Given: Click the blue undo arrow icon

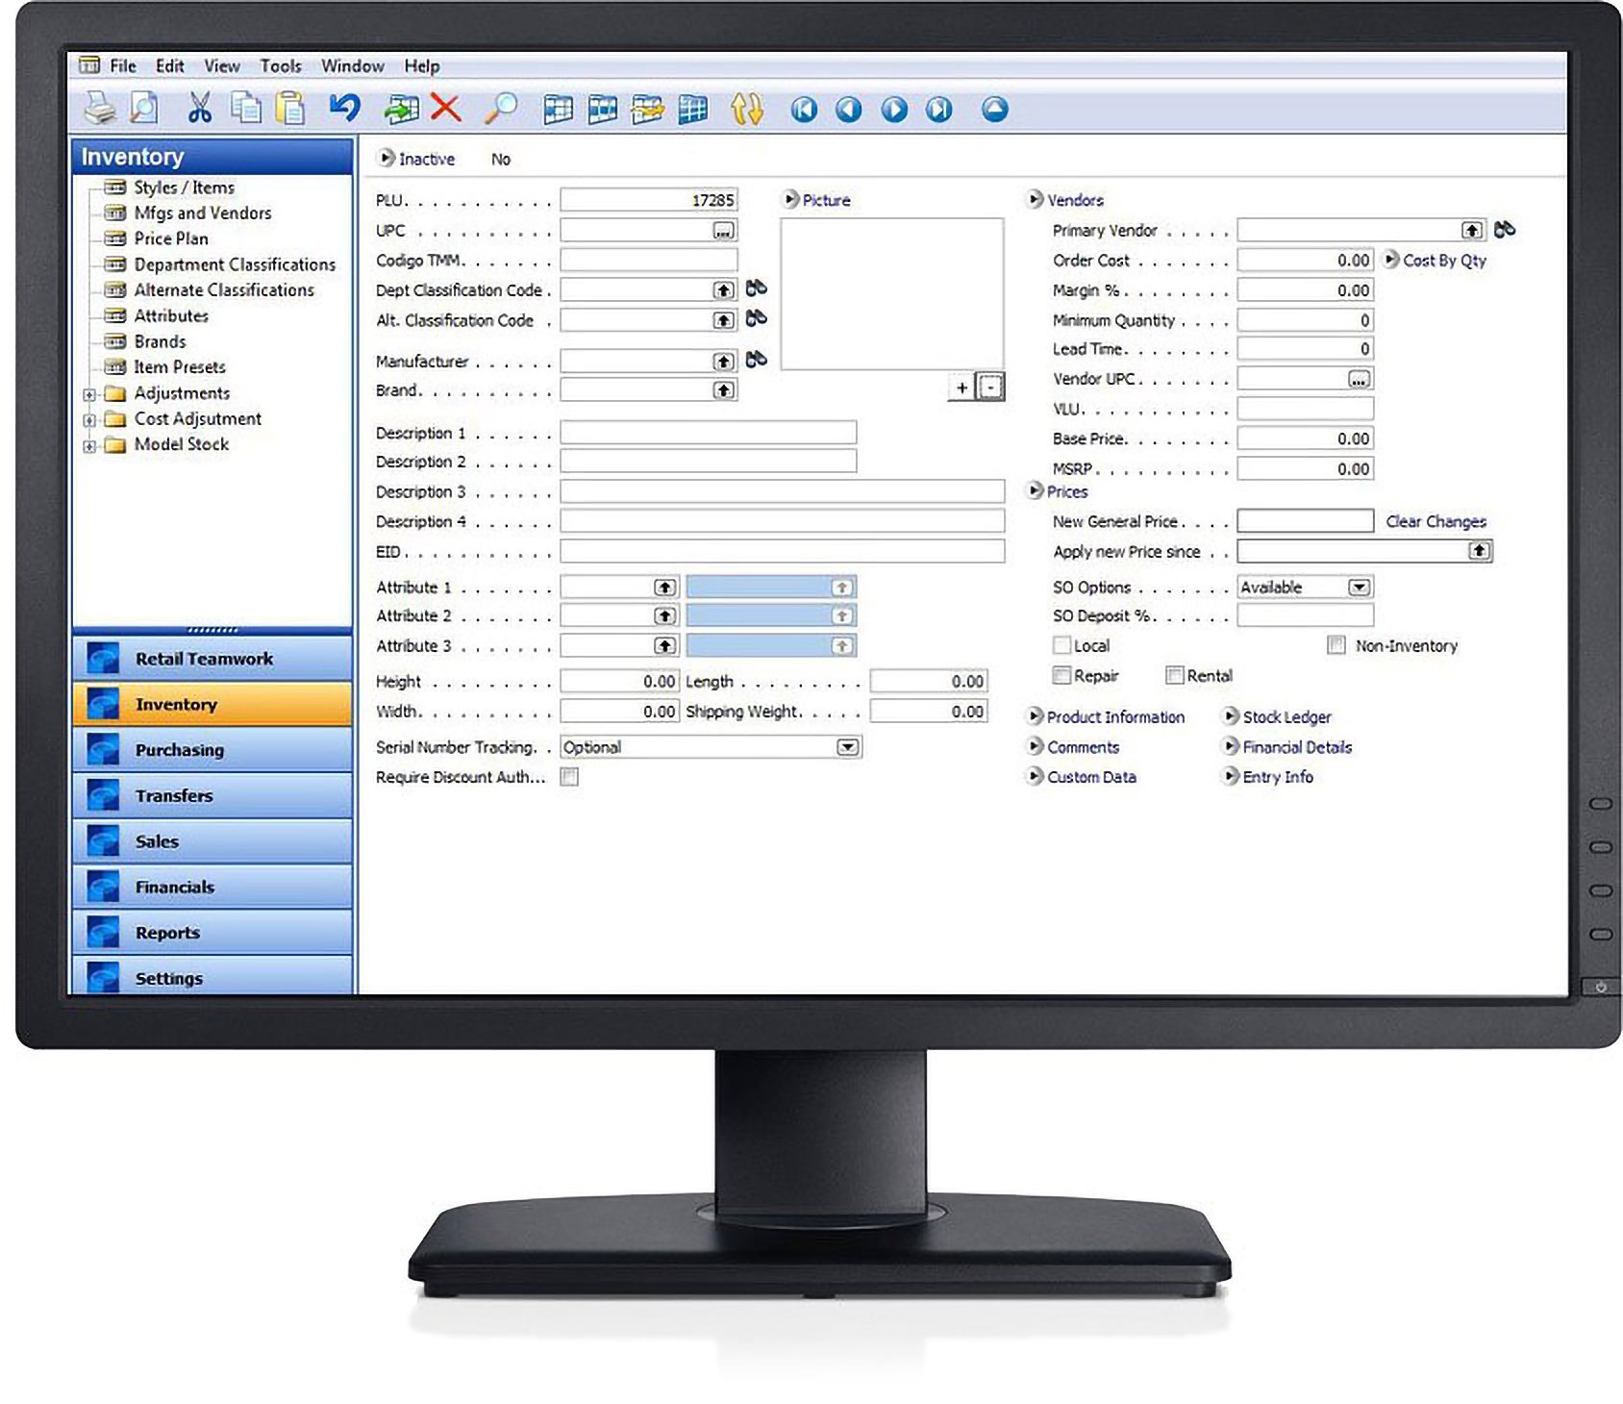Looking at the screenshot, I should pyautogui.click(x=344, y=108).
